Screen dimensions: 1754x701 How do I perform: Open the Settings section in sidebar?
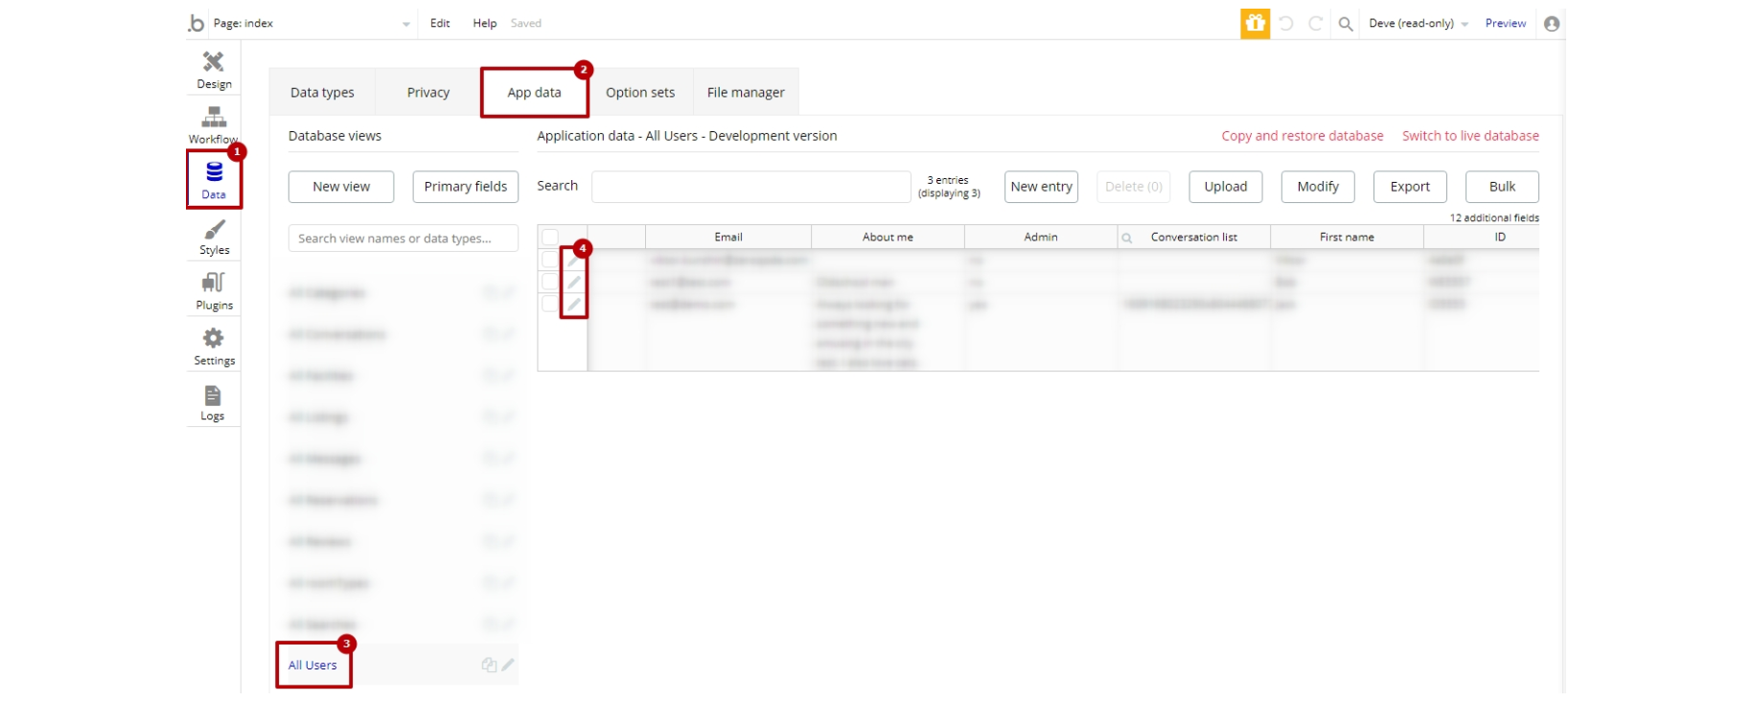coord(214,347)
